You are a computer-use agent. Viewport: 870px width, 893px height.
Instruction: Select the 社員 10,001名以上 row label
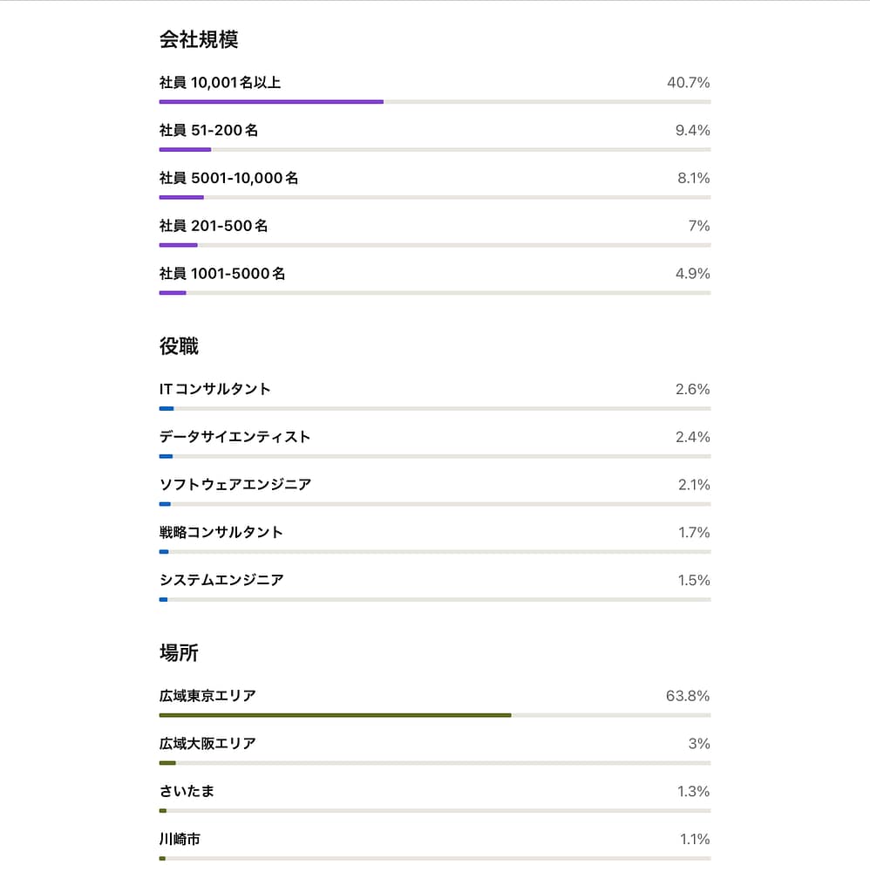tap(220, 83)
